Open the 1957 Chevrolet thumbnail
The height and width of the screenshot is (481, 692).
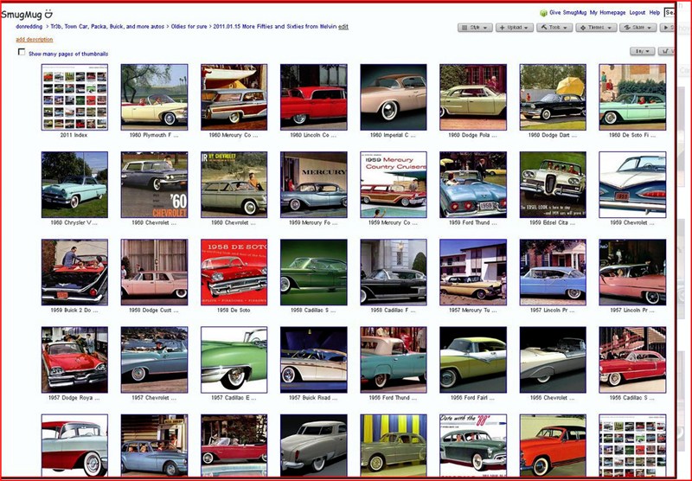155,360
